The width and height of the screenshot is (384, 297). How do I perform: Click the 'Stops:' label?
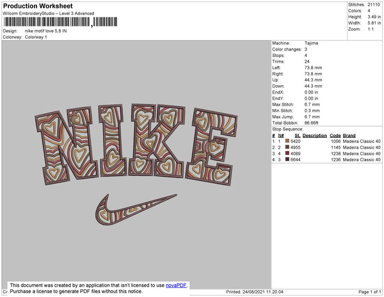click(x=278, y=55)
